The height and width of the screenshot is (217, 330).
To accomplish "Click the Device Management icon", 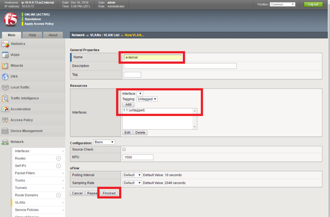I will [x=5, y=131].
